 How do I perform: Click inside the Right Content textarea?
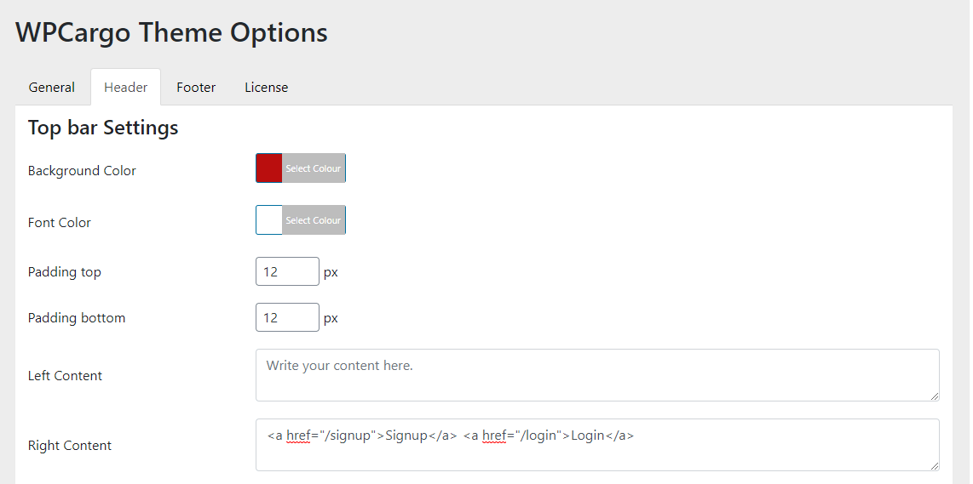tap(597, 445)
